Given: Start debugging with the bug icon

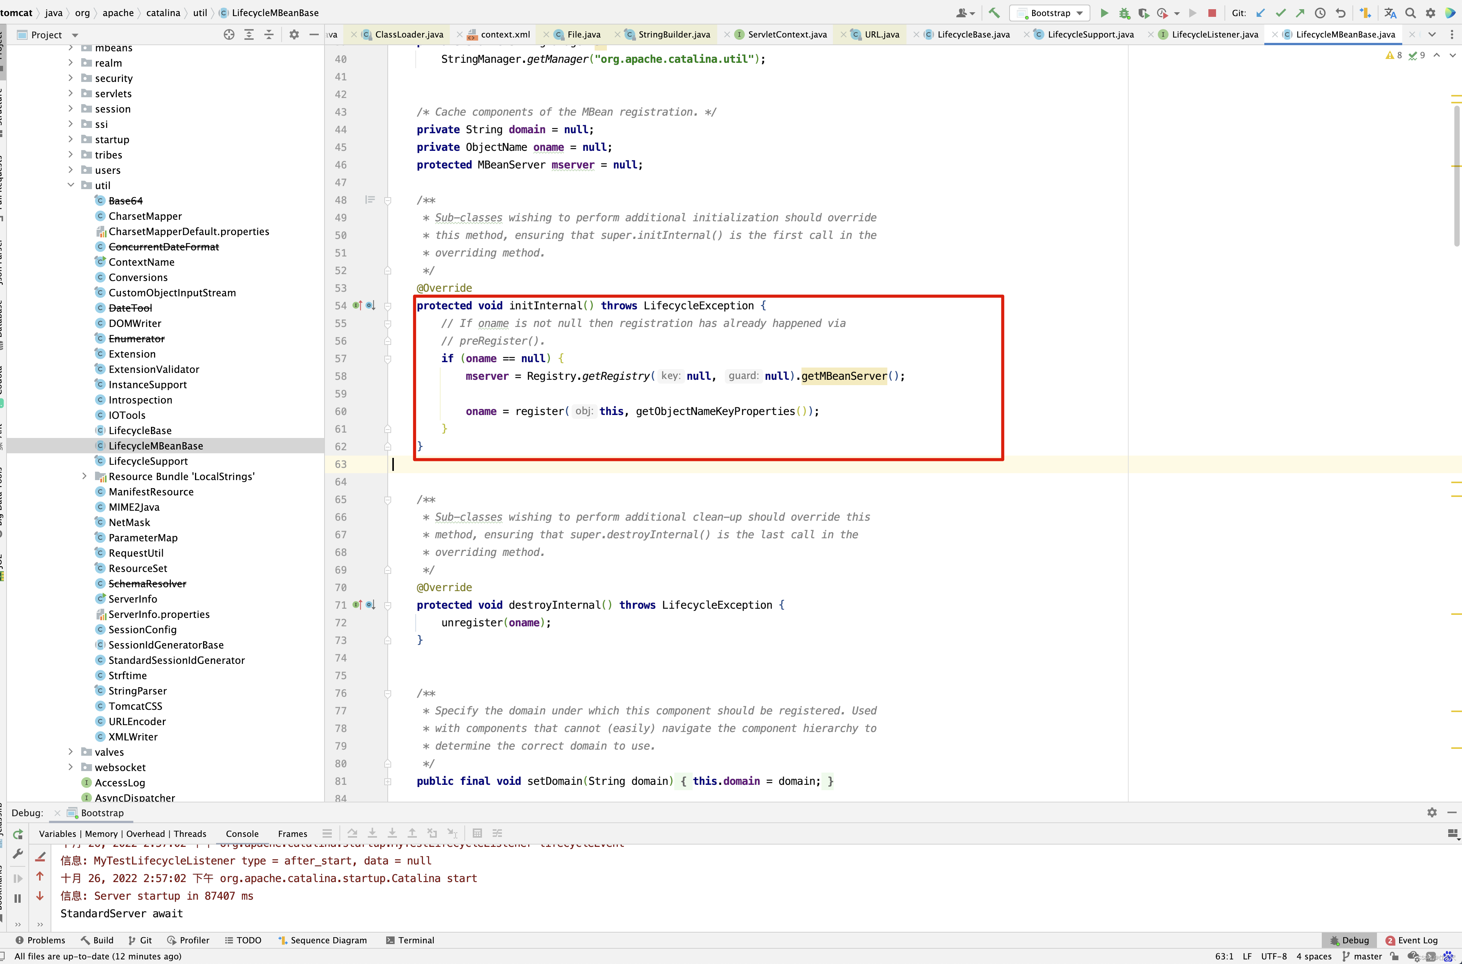Looking at the screenshot, I should coord(1124,13).
